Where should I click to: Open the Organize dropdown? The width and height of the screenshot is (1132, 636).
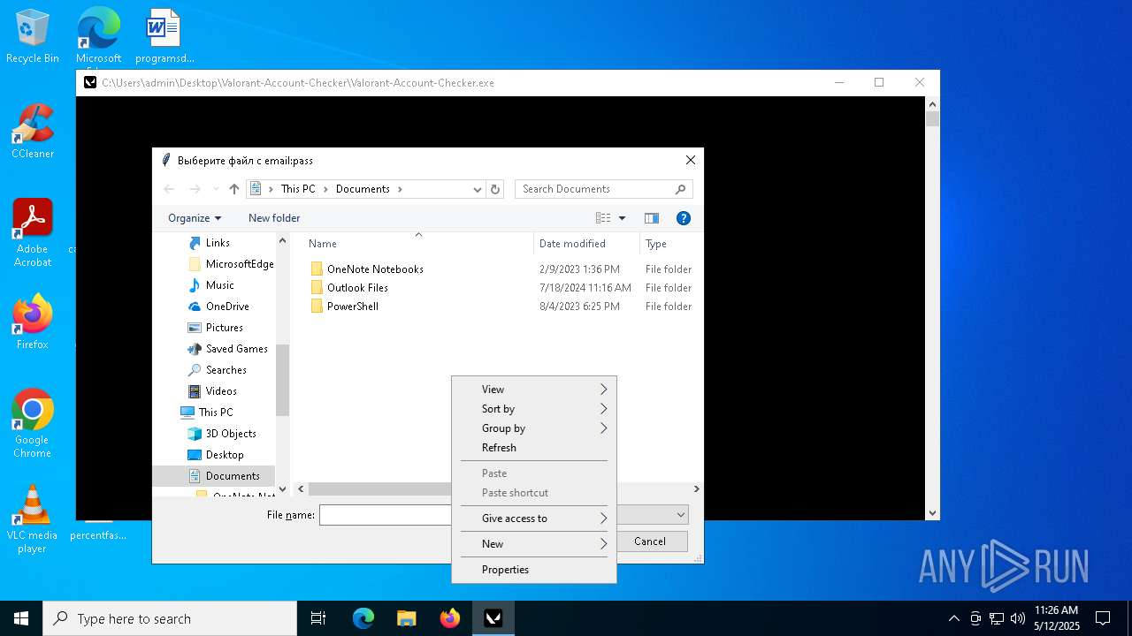(x=195, y=218)
